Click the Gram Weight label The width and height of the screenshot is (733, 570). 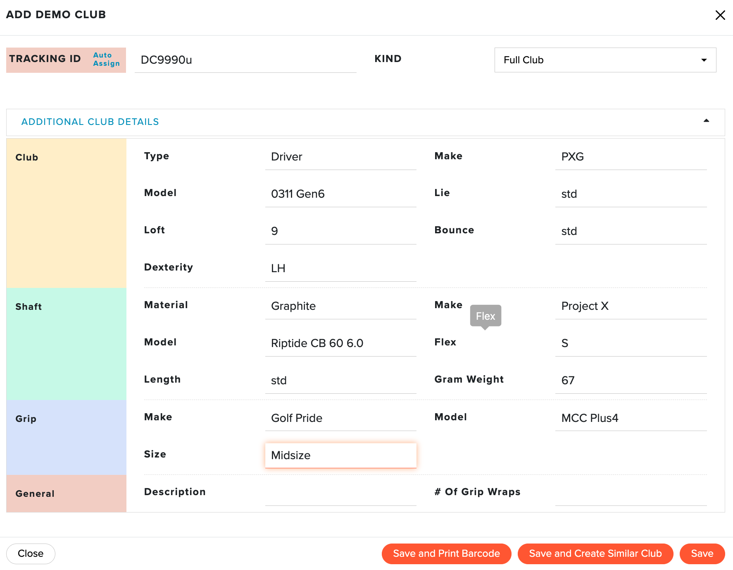coord(469,380)
